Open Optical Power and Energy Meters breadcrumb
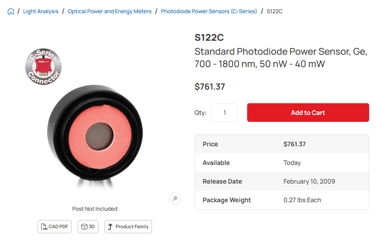The width and height of the screenshot is (382, 241). [110, 11]
